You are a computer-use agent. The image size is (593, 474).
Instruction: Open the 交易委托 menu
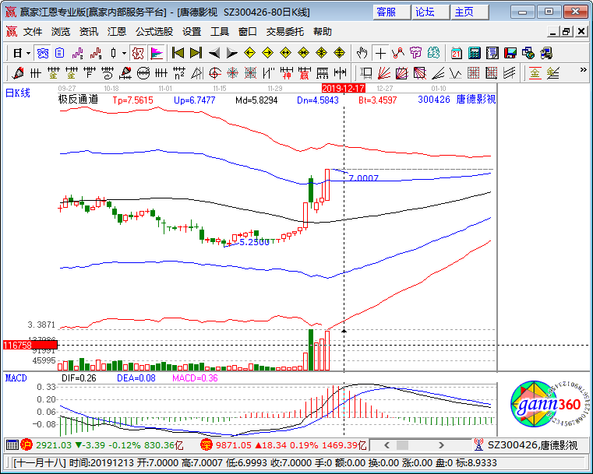point(285,32)
